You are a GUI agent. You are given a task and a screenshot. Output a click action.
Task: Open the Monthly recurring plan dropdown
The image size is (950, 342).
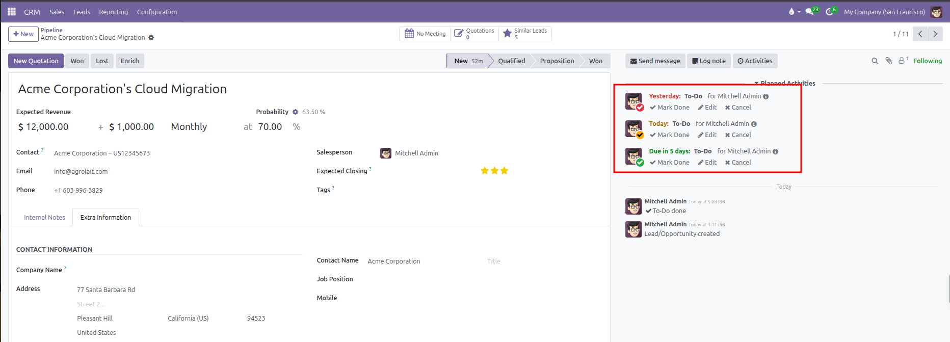coord(189,127)
